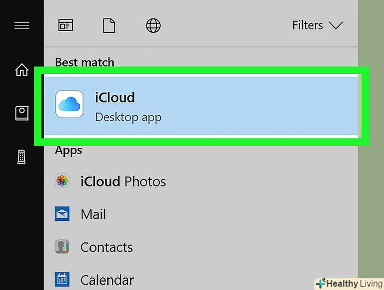The height and width of the screenshot is (290, 384).
Task: Open the Contacts label in the Apps list
Action: (x=106, y=247)
